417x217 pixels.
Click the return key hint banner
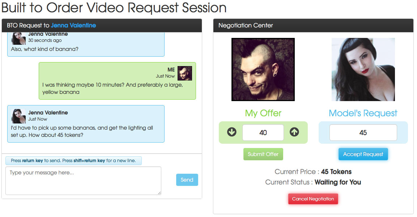click(x=73, y=161)
